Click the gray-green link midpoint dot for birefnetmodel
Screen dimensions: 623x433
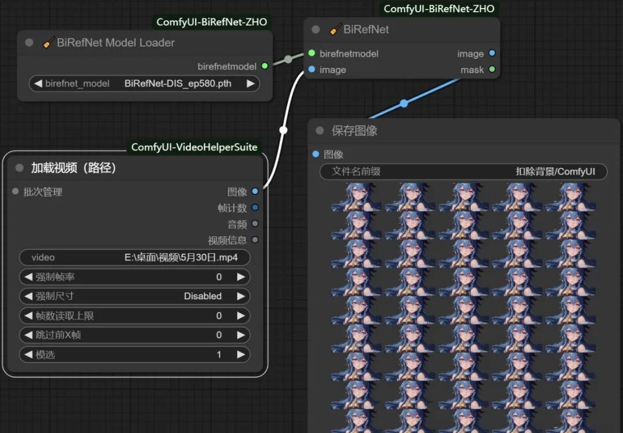(288, 59)
